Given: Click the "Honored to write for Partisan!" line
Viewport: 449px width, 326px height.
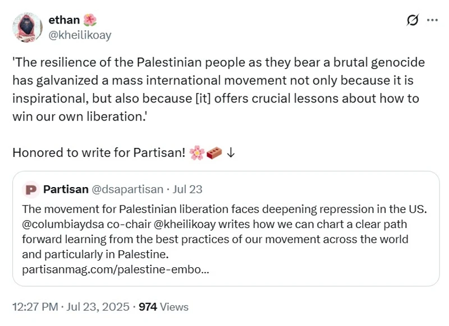Looking at the screenshot, I should tap(99, 153).
